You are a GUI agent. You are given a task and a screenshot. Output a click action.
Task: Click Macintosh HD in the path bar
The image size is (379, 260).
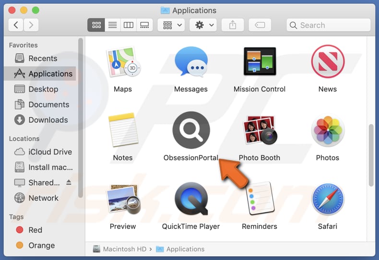click(120, 249)
